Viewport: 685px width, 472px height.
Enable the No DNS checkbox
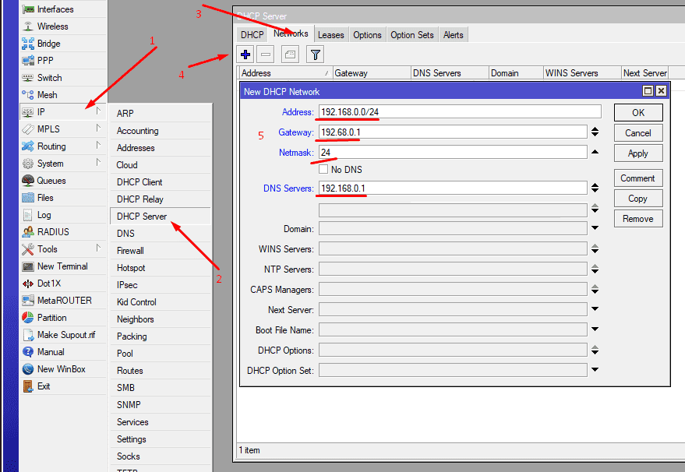point(324,169)
